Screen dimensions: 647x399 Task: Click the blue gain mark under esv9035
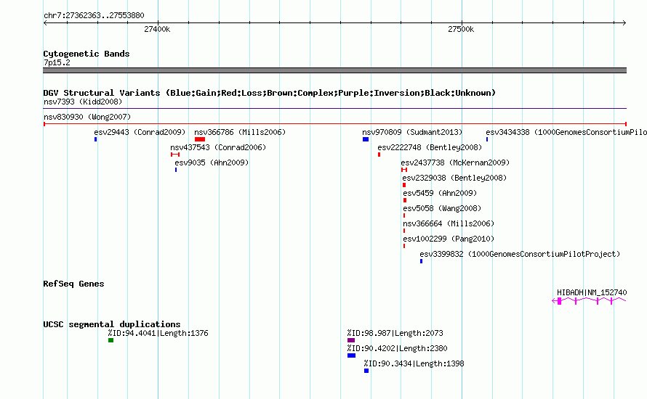pos(176,170)
